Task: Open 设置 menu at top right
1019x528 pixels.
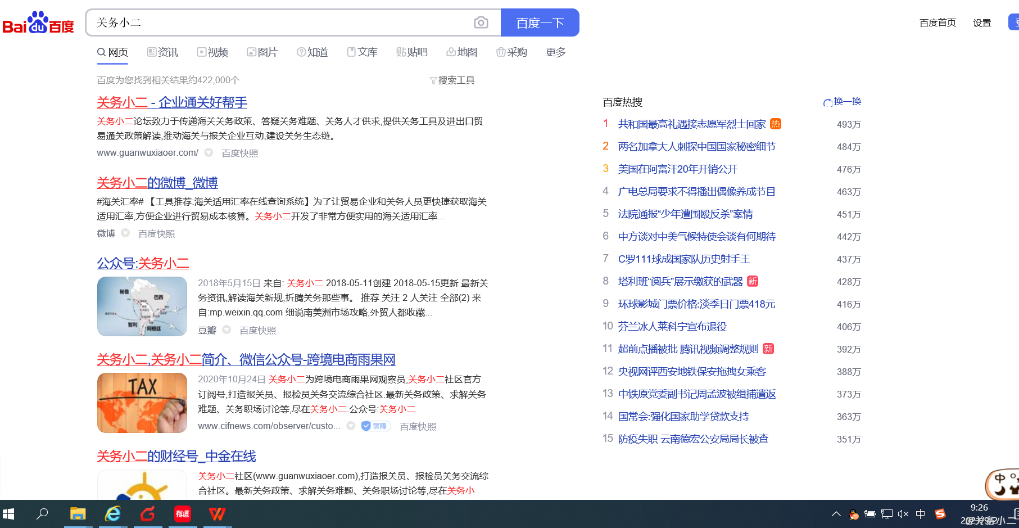Action: click(x=982, y=23)
